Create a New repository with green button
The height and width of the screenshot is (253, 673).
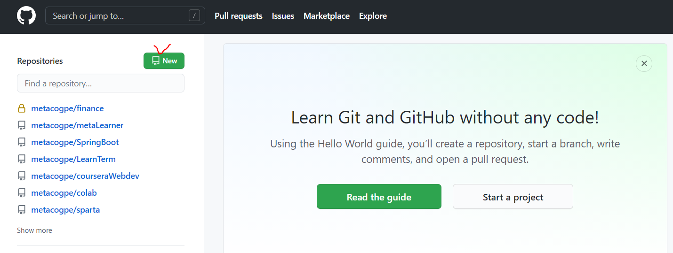(164, 61)
